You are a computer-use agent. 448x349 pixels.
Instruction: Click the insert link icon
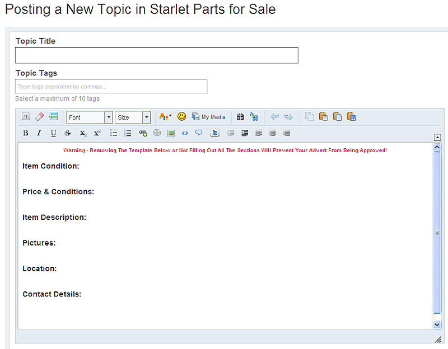click(x=143, y=133)
